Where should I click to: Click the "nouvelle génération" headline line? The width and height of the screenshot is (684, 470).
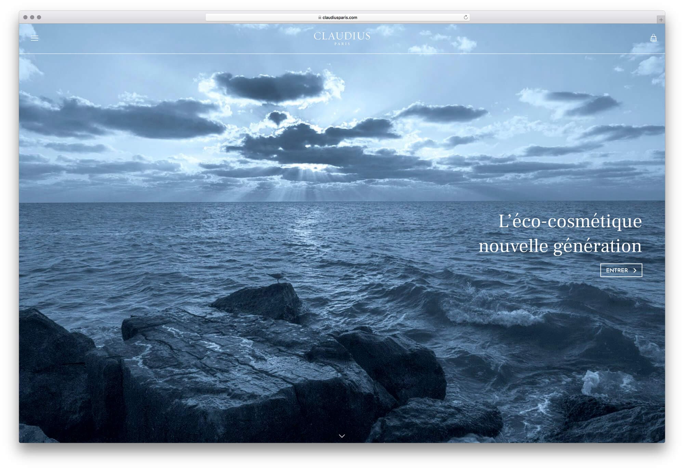(x=560, y=246)
